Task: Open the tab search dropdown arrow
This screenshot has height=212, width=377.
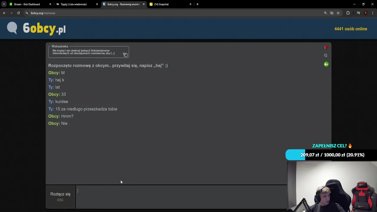Action: pos(4,4)
